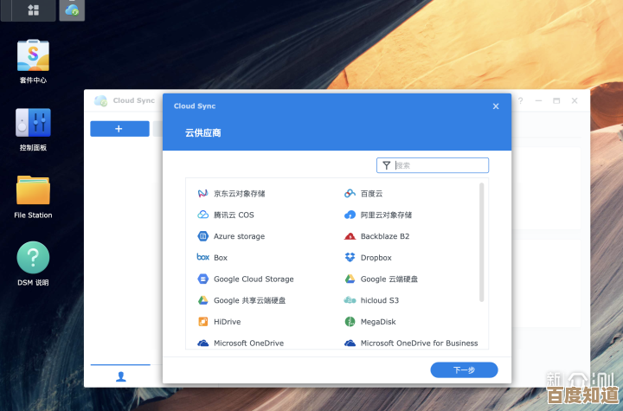This screenshot has width=623, height=411.
Task: Open the Control Panel desktop icon
Action: (33, 125)
